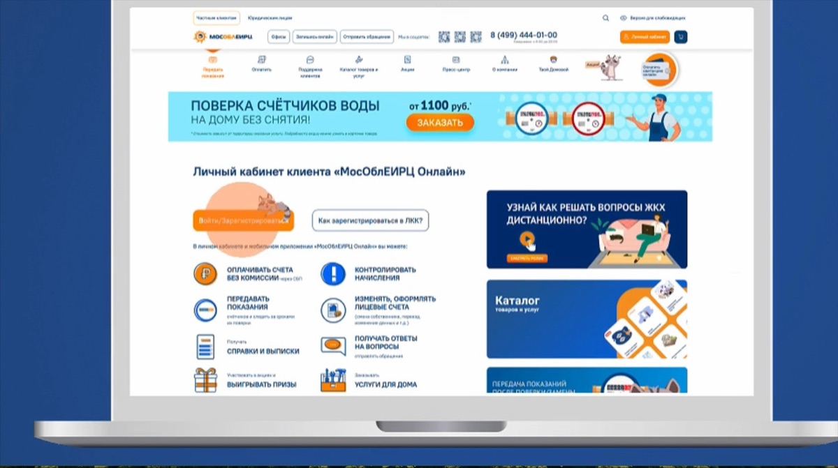Click the sheet icon beside Справки и выписки
This screenshot has height=468, width=838.
pos(205,347)
